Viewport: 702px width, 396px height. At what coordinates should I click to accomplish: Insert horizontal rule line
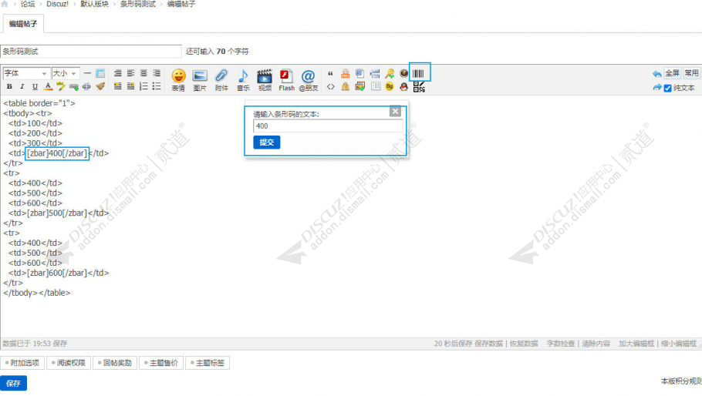87,73
